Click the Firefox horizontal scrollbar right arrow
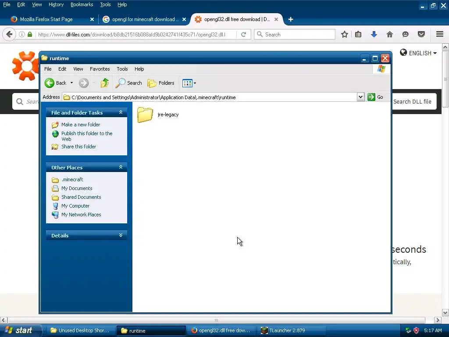The height and width of the screenshot is (337, 449). (437, 320)
